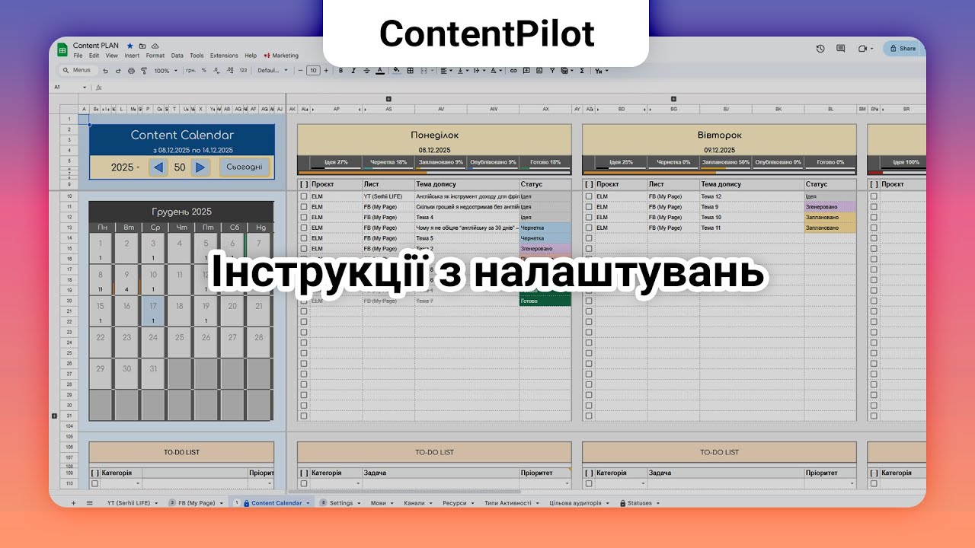Screen dimensions: 975x548
Task: Decrease font size with minus button
Action: pyautogui.click(x=301, y=70)
